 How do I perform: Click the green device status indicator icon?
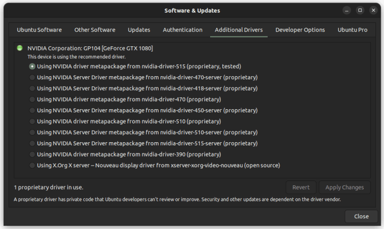[20, 48]
